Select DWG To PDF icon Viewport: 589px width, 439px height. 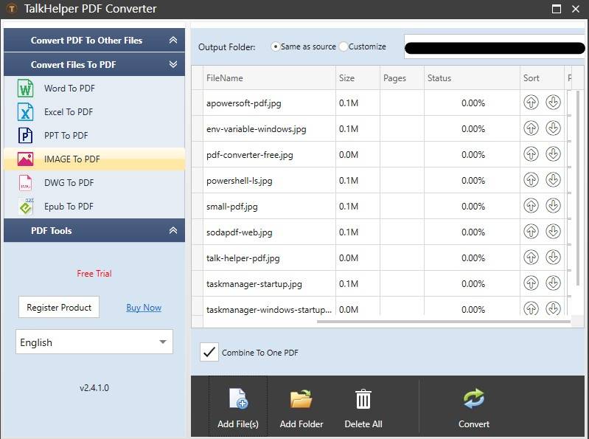[25, 183]
